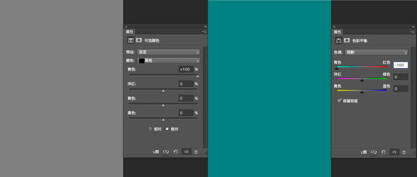Screen dimensions: 417x177
Task: Click the 黄色-蓝色 slider in Color Balance
Action: click(x=362, y=91)
